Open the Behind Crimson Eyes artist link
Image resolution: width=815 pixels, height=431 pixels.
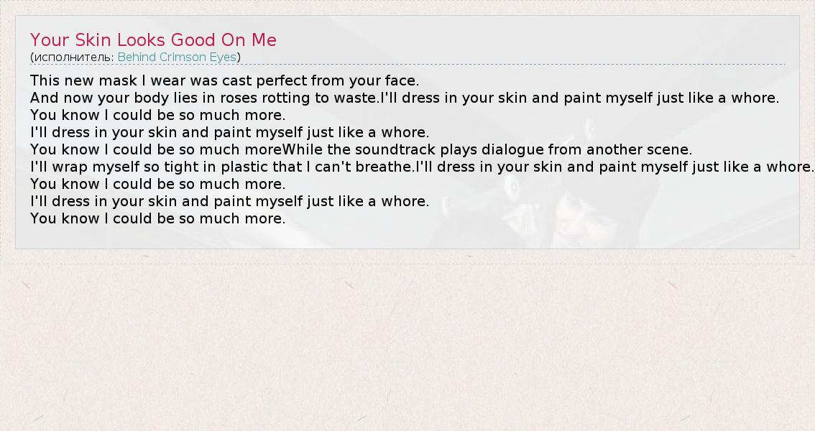tap(177, 57)
